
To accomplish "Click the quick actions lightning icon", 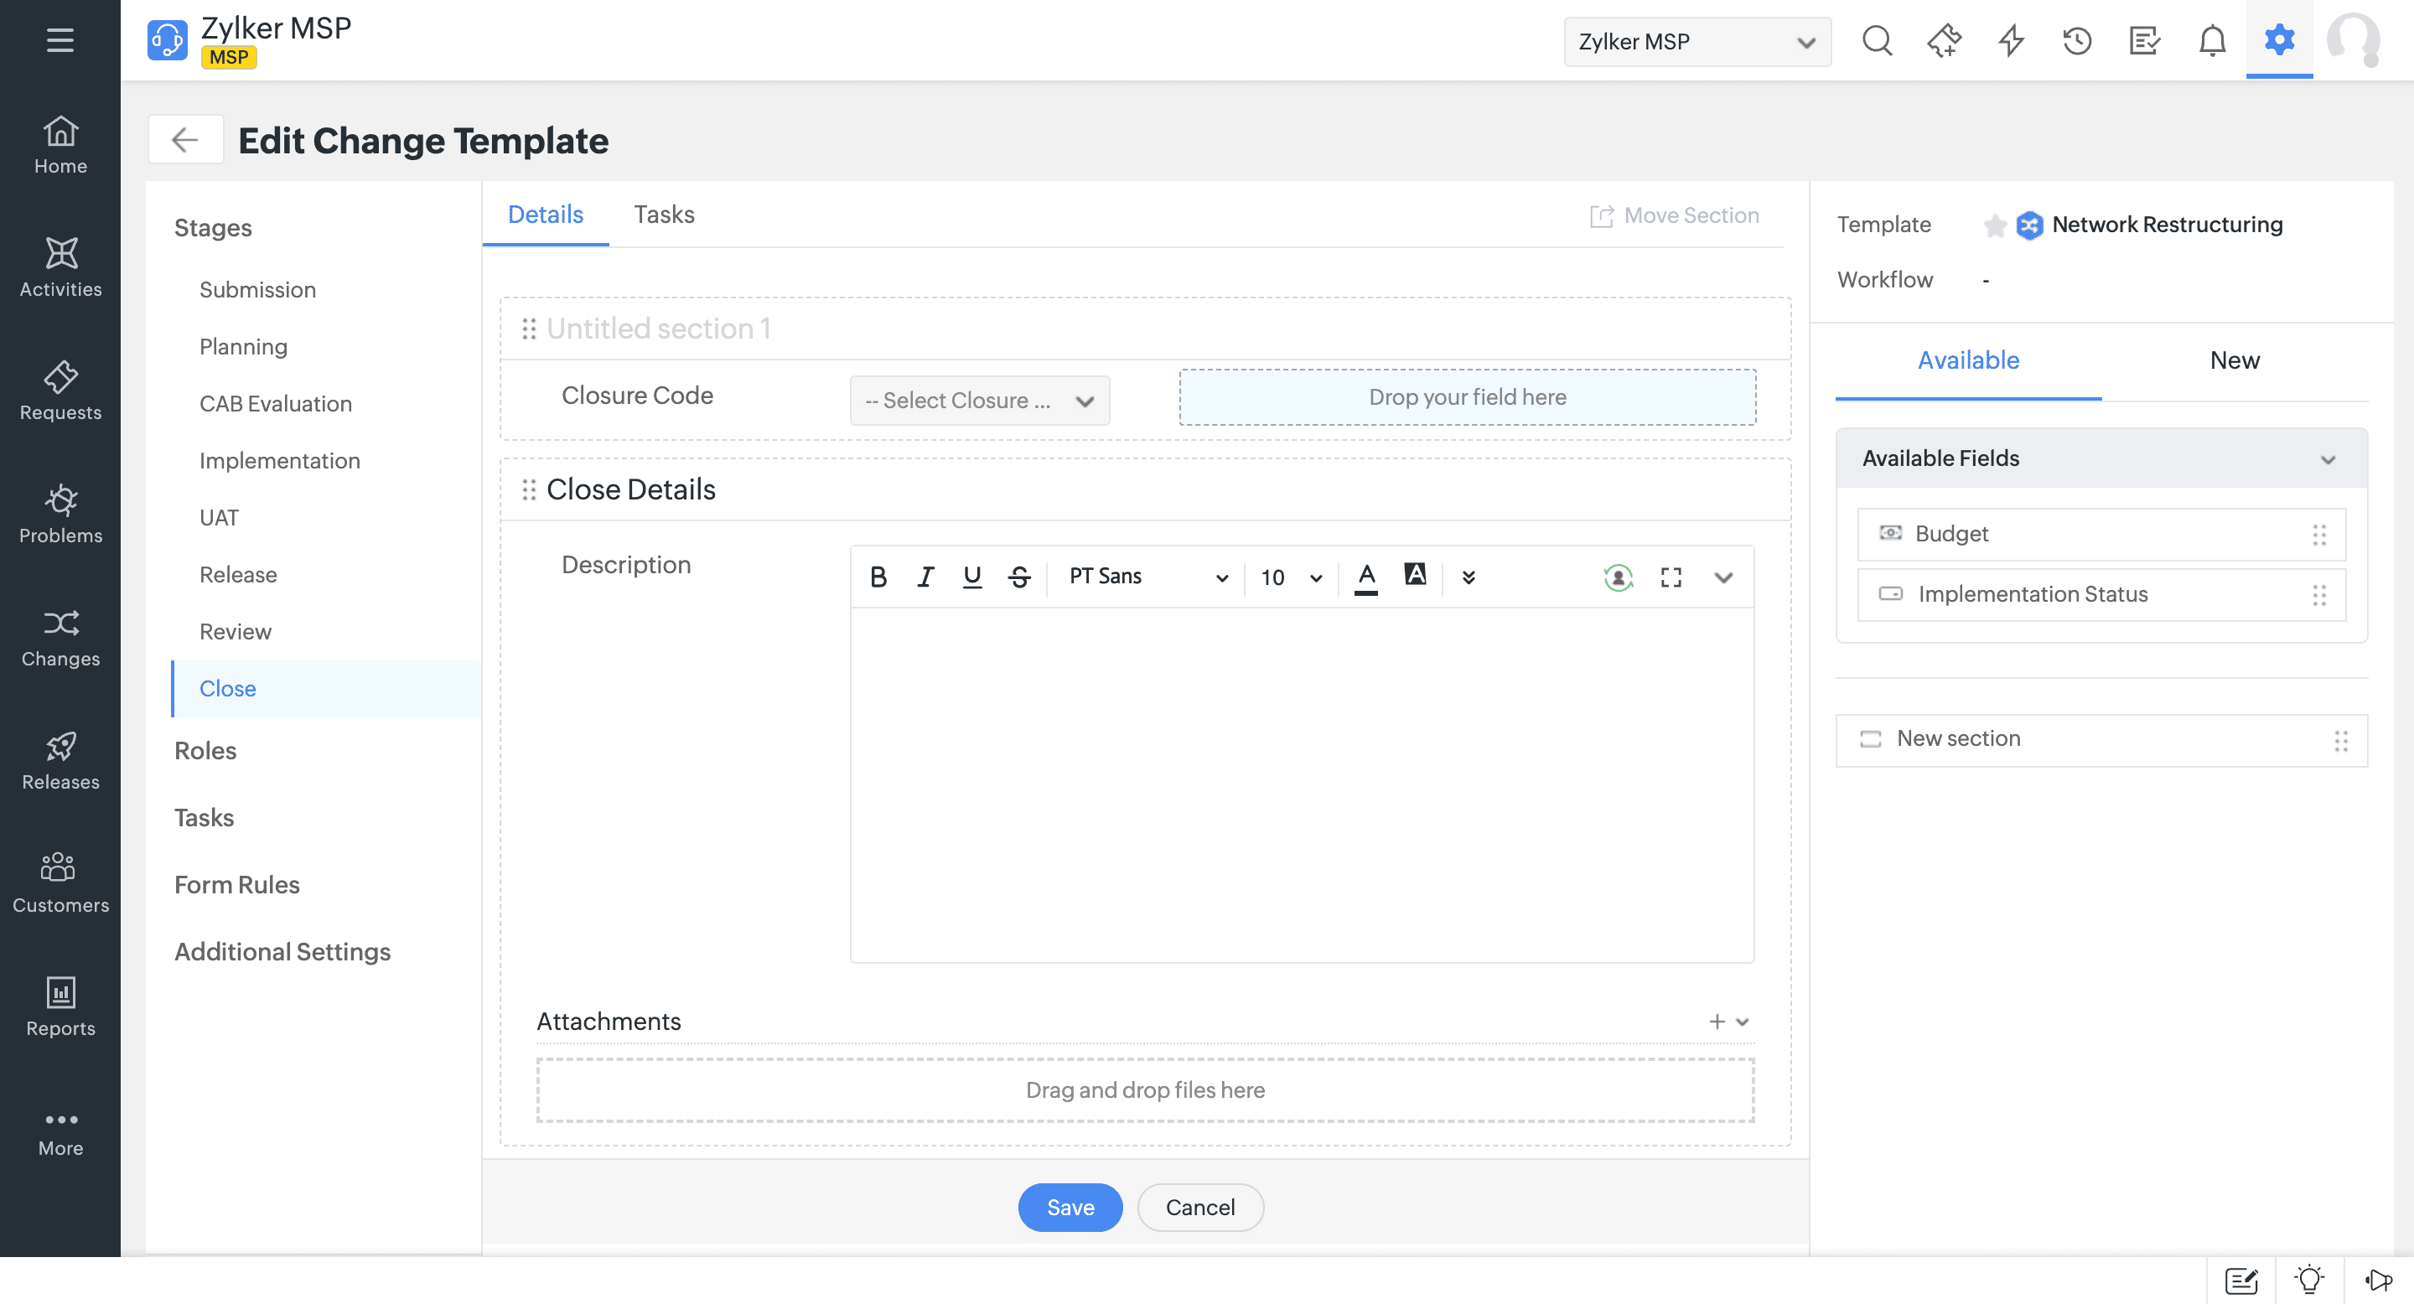I will [x=2011, y=41].
